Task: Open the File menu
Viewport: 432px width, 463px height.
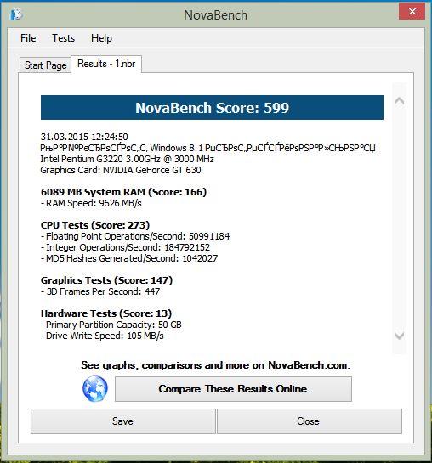Action: (28, 38)
